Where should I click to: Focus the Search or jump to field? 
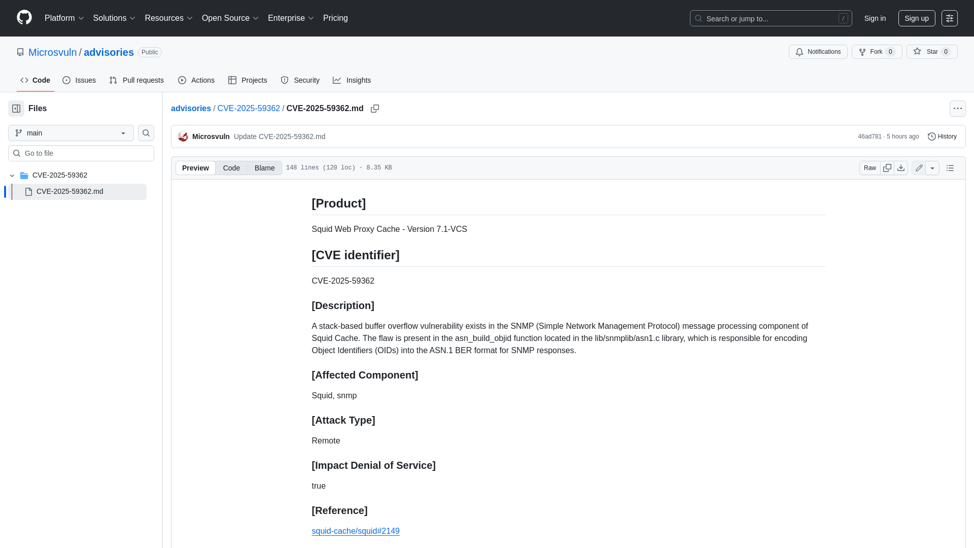[x=771, y=18]
